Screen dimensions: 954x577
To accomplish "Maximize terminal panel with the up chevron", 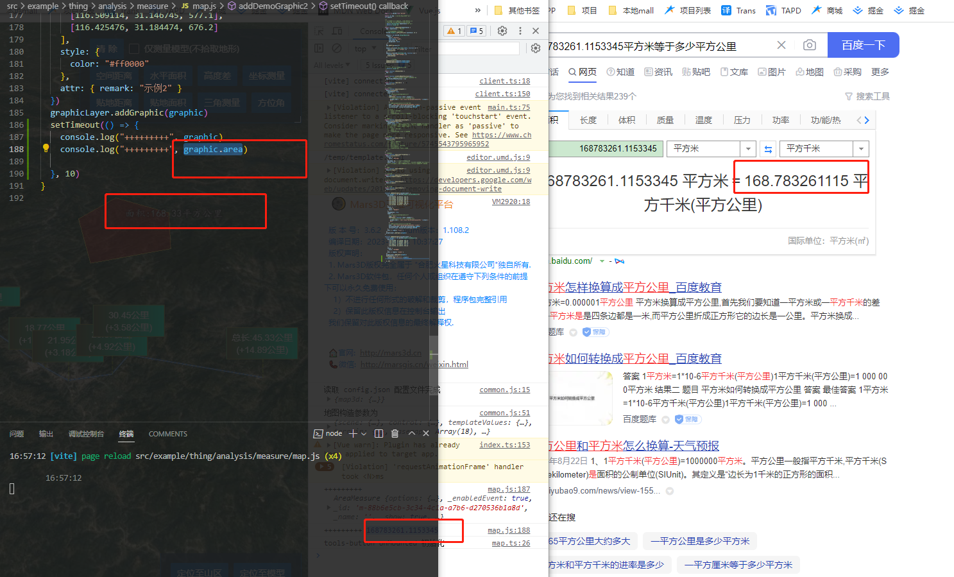I will 411,434.
